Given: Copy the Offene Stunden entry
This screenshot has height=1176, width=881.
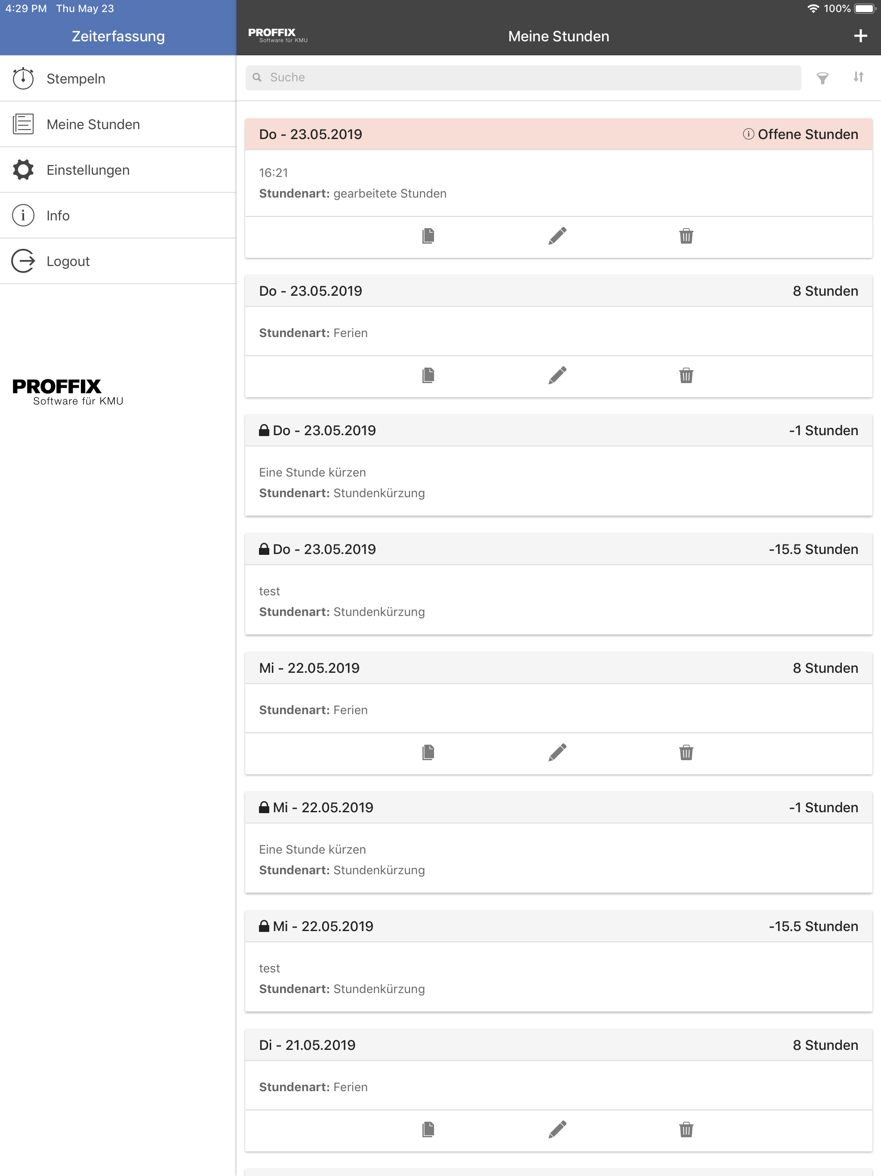Looking at the screenshot, I should point(428,236).
